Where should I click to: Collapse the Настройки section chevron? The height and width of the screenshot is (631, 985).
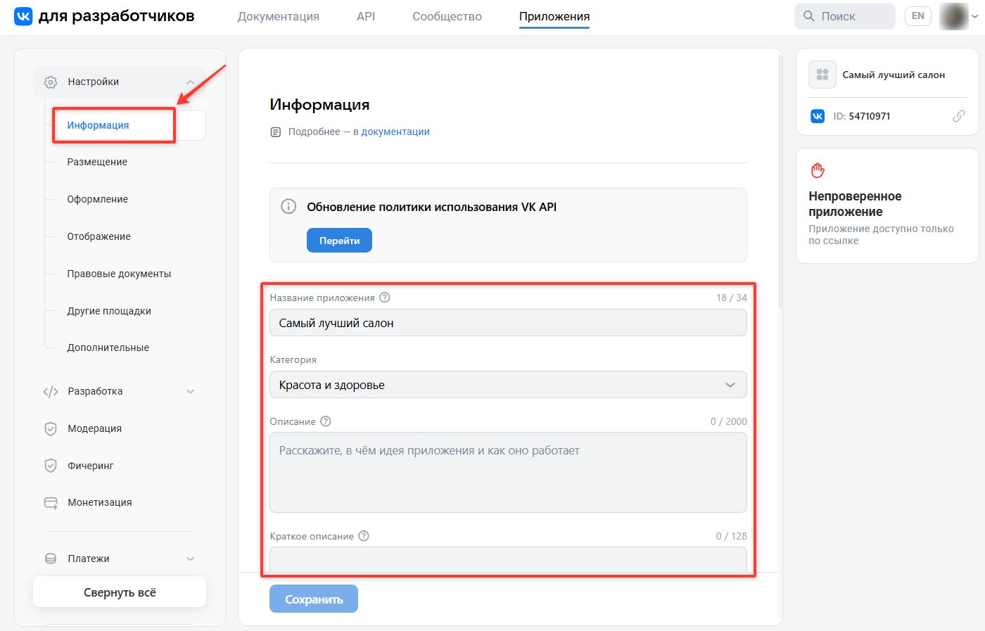coord(190,82)
